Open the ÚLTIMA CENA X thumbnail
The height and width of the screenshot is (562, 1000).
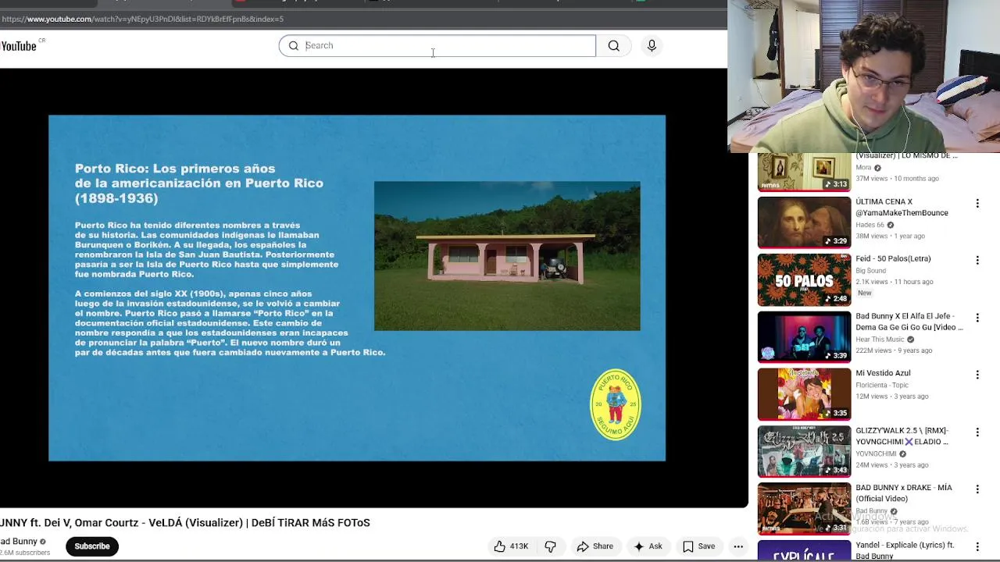[x=804, y=222]
